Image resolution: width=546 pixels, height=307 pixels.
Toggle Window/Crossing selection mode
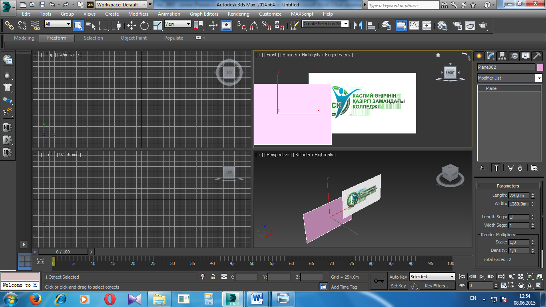[116, 25]
